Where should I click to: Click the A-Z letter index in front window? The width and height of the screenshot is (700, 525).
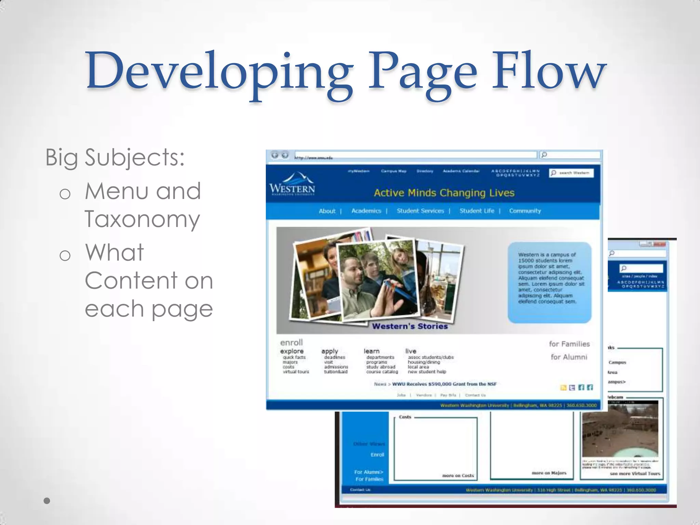pos(516,173)
